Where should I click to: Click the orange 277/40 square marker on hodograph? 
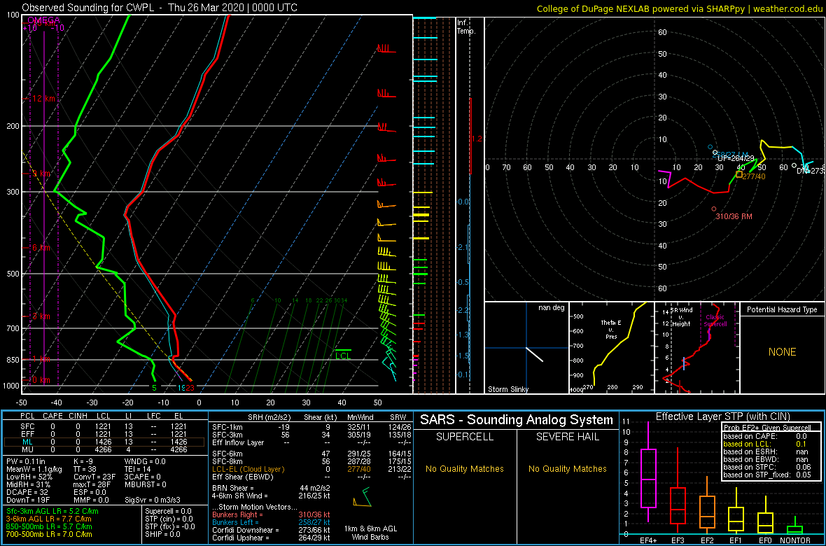(739, 174)
